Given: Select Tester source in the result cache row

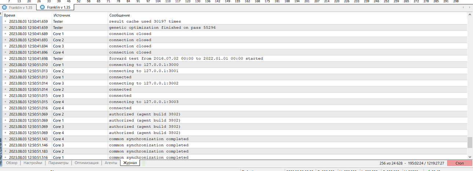Looking at the screenshot, I should coord(58,21).
